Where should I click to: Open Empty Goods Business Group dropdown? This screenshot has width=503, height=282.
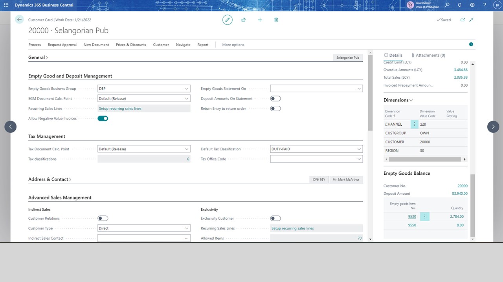[x=186, y=89]
